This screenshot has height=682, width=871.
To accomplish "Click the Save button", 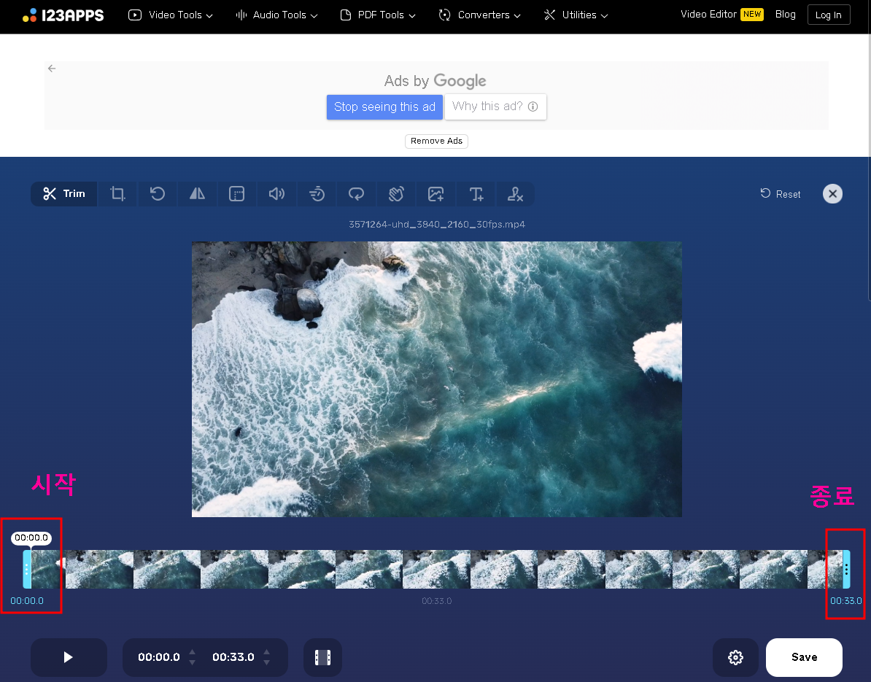I will [x=804, y=657].
